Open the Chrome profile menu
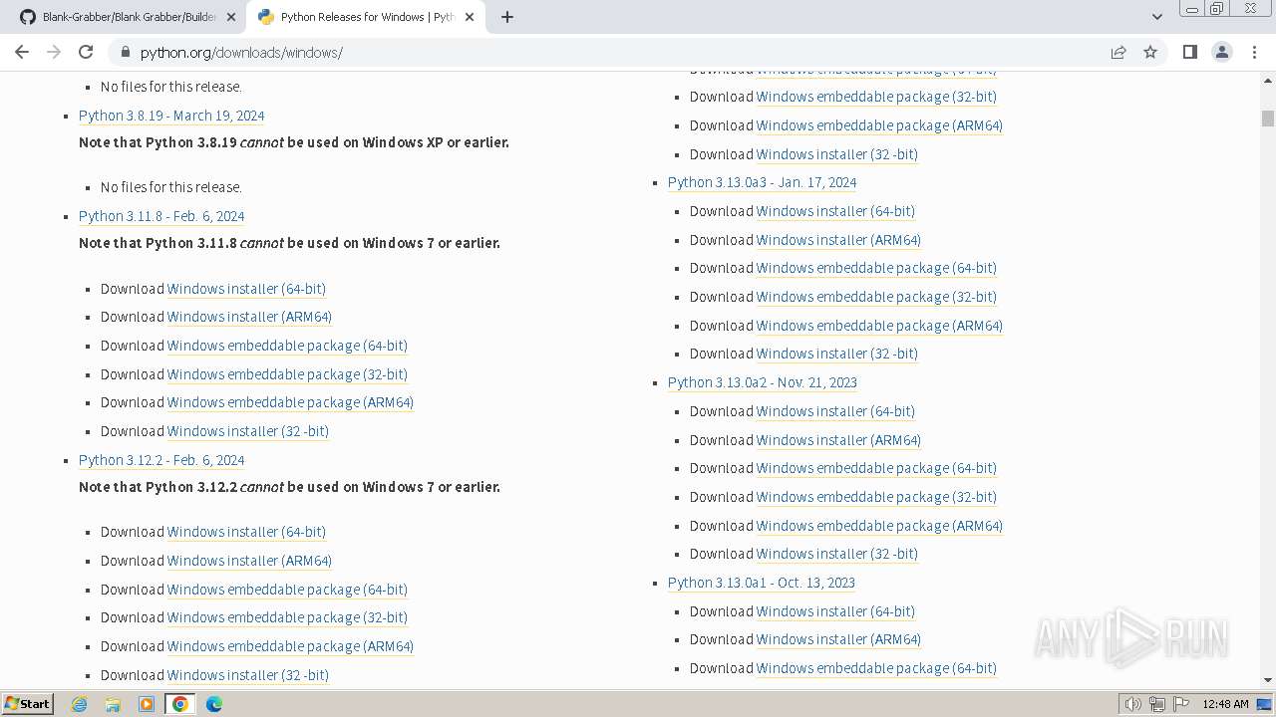Viewport: 1276px width, 717px height. coord(1221,52)
